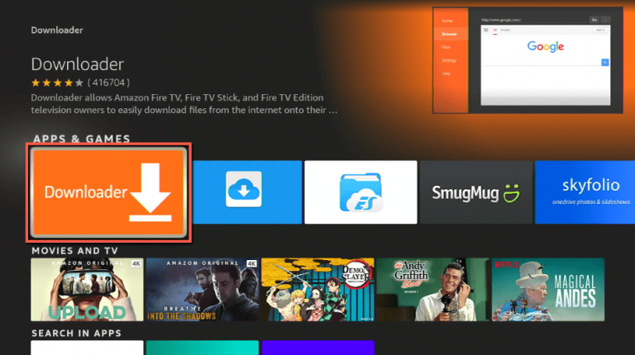635x355 pixels.
Task: Click the small Downloader search term label
Action: pos(57,30)
